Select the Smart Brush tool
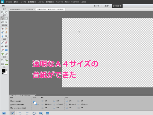Screen dimensions: 153x115 click(2, 33)
